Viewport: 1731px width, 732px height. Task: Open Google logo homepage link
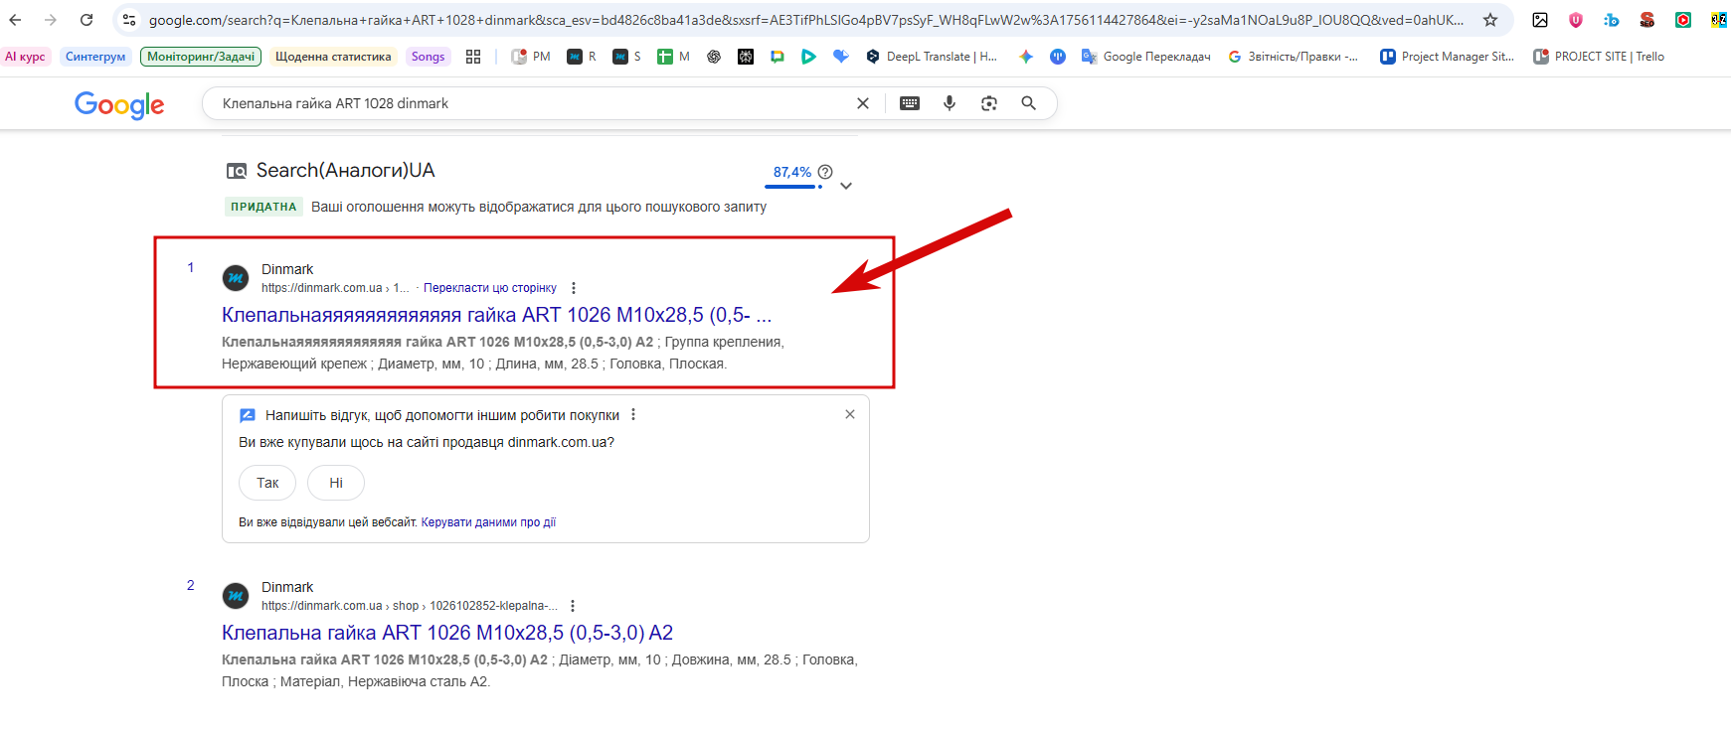(x=119, y=104)
